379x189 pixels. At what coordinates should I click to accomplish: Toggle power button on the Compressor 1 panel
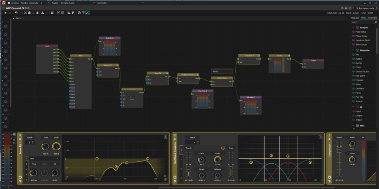[x=329, y=177]
